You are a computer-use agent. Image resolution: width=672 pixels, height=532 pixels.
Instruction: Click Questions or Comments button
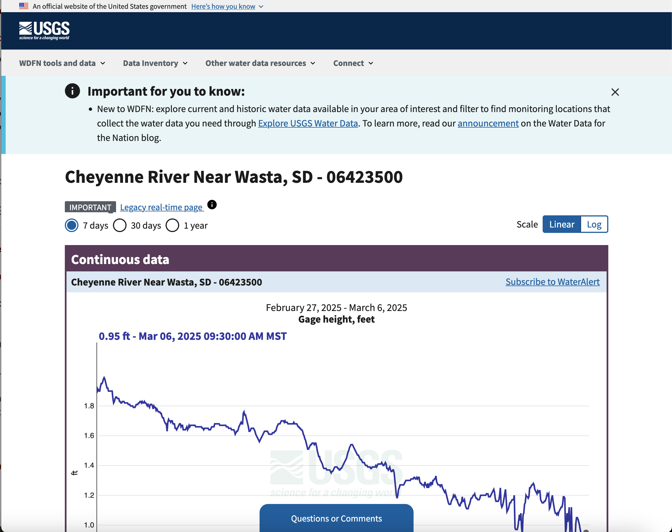[x=337, y=518]
